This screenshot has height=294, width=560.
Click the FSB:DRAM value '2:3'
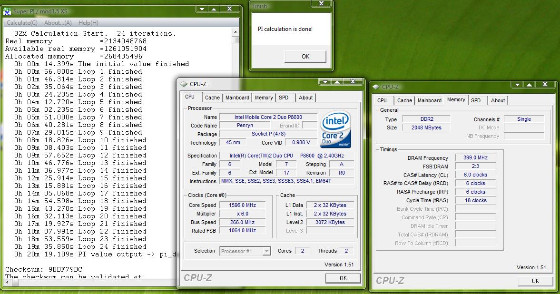475,166
